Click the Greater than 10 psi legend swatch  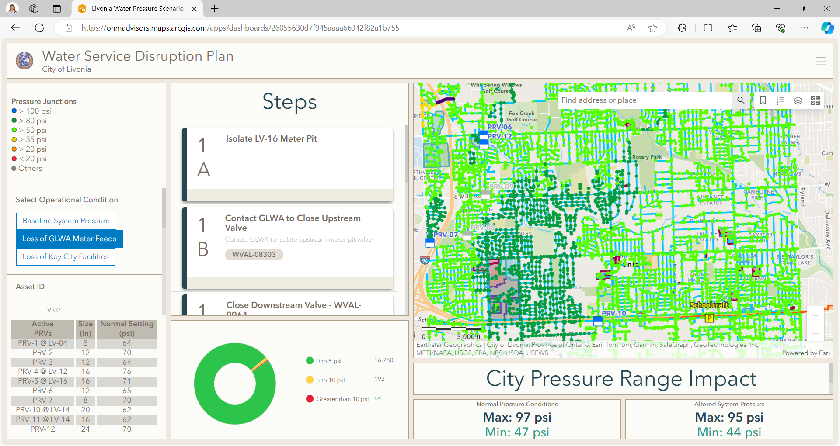click(310, 399)
